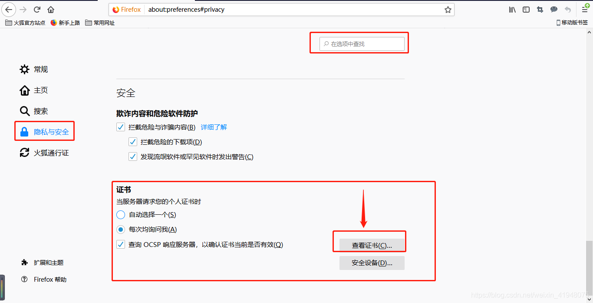Select the 常规 general settings category
593x303 pixels.
pyautogui.click(x=34, y=70)
